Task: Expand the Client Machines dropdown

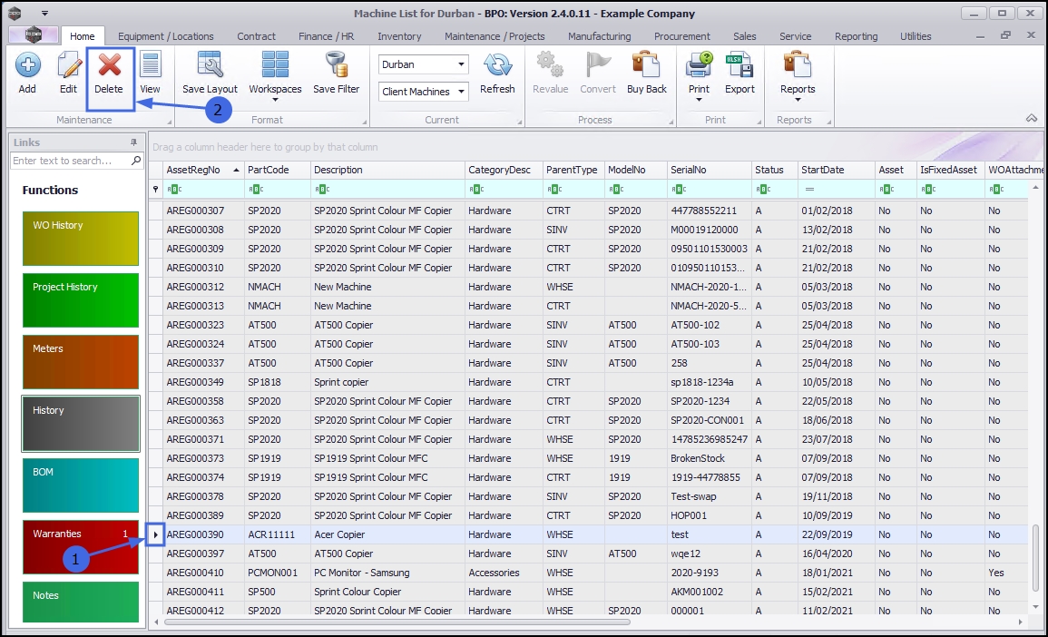Action: click(x=462, y=92)
